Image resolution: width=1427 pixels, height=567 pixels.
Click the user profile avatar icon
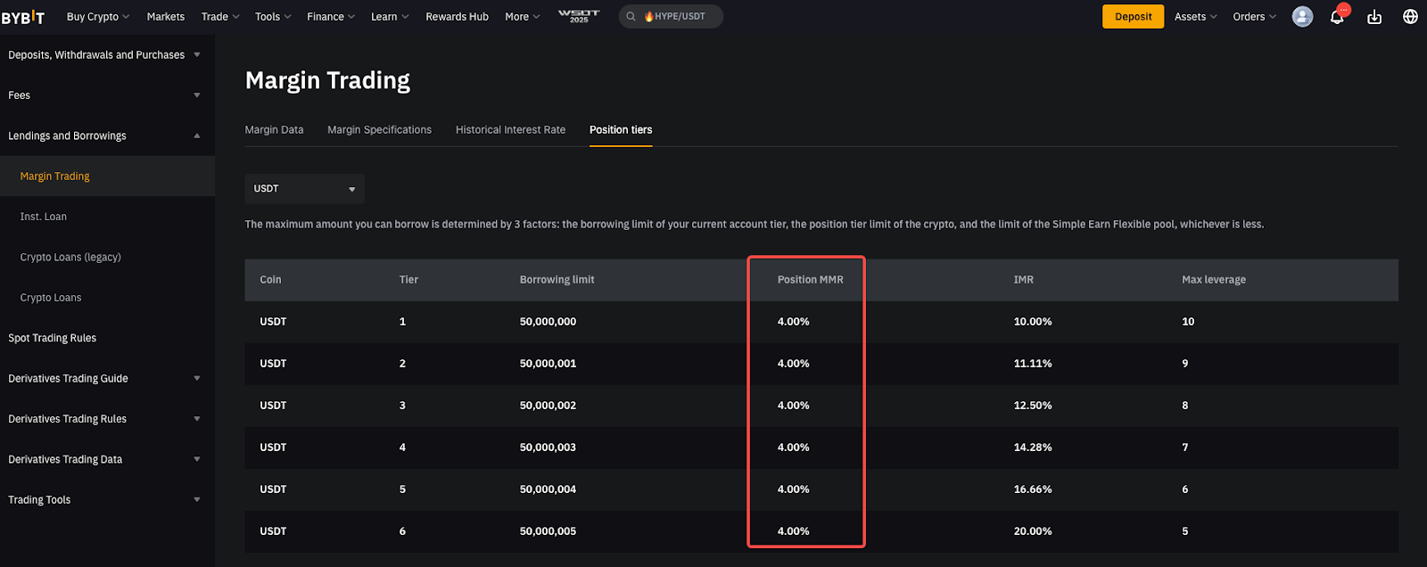[1302, 17]
